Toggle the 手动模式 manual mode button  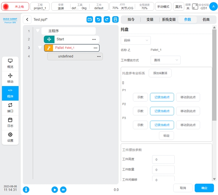tap(163, 6)
